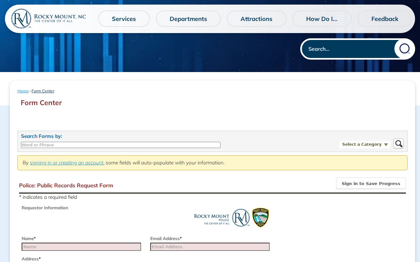Open the Services menu
Image resolution: width=420 pixels, height=262 pixels.
tap(124, 19)
